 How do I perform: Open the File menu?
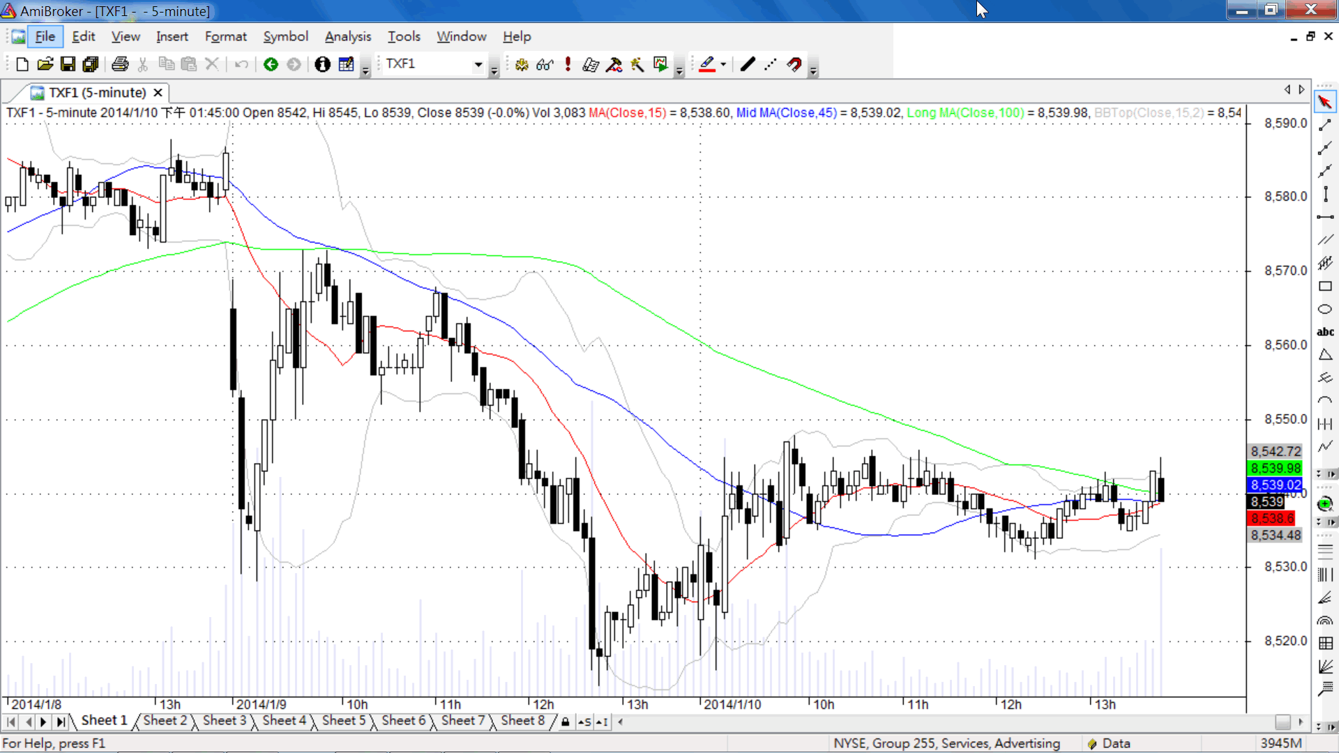pos(45,36)
